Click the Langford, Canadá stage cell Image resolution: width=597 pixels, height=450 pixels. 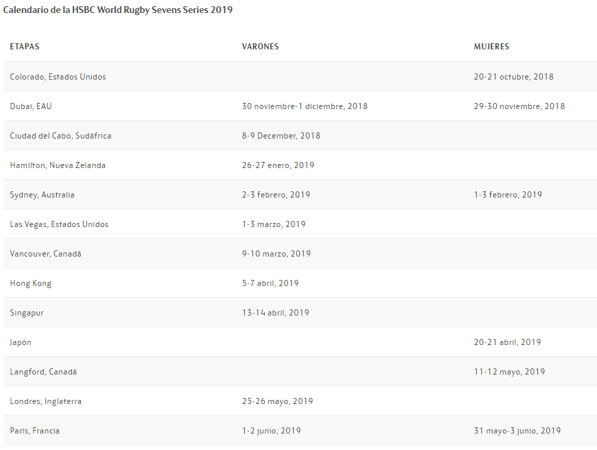[43, 372]
